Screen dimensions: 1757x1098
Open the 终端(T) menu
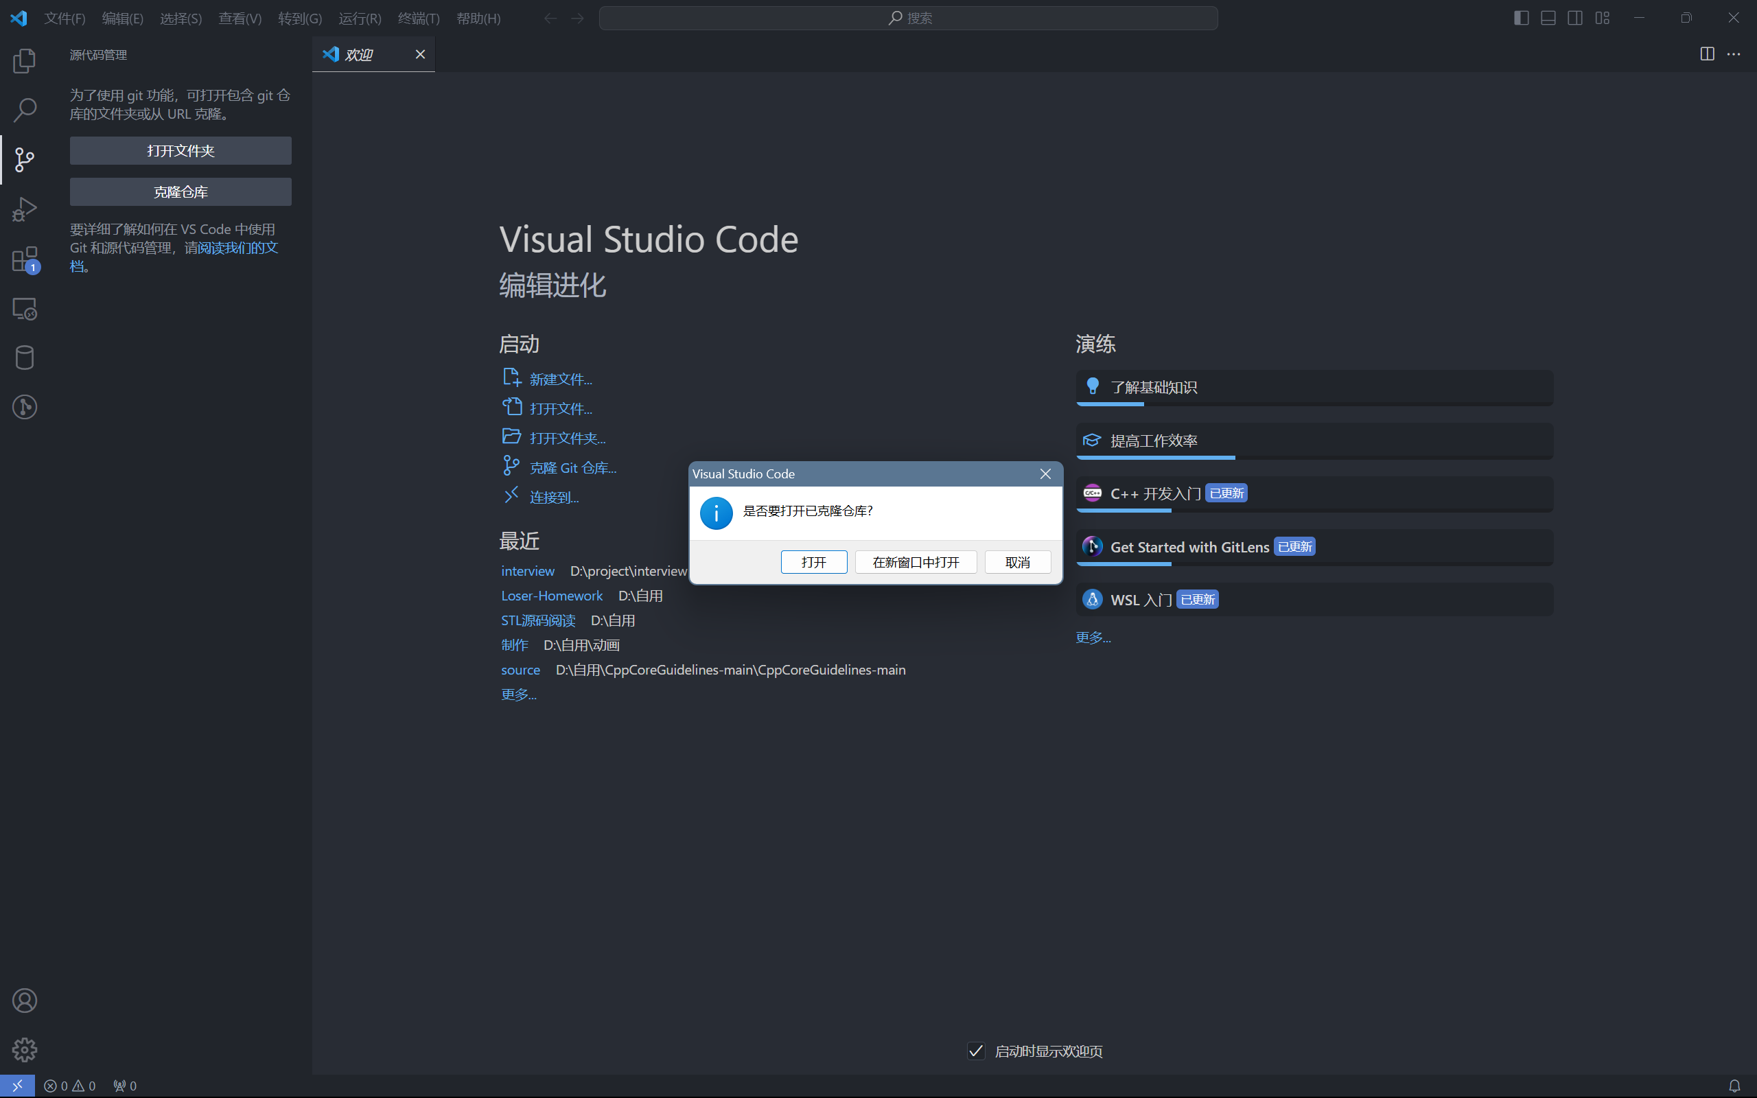(x=419, y=18)
